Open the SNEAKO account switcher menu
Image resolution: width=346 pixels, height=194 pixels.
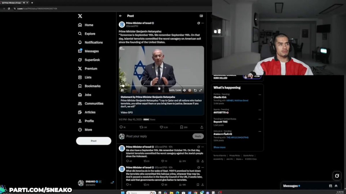point(96,183)
